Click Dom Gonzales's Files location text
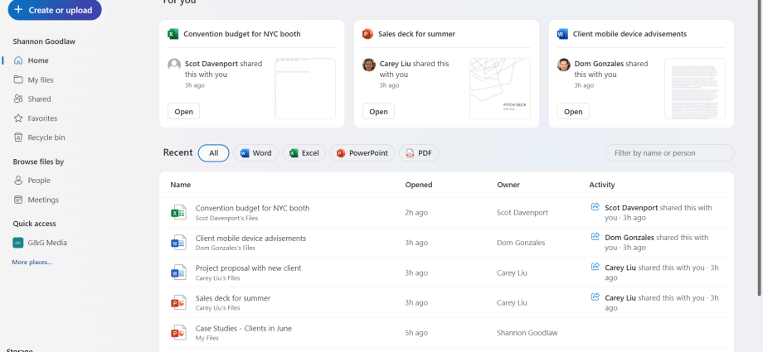This screenshot has width=763, height=352. click(226, 248)
